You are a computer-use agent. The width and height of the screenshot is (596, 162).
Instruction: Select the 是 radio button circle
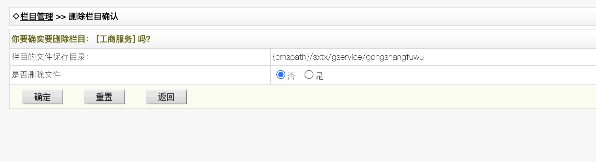pyautogui.click(x=309, y=74)
